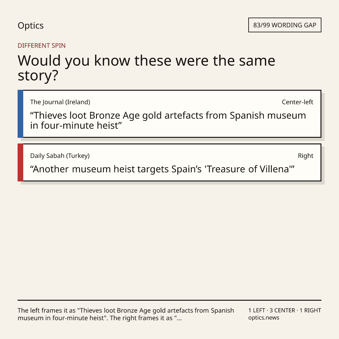Click the '1 LEFT · 3 CENTER · 1 RIGHT' count

(x=285, y=310)
